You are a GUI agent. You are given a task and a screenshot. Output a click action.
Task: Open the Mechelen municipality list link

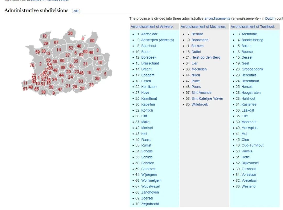click(199, 69)
